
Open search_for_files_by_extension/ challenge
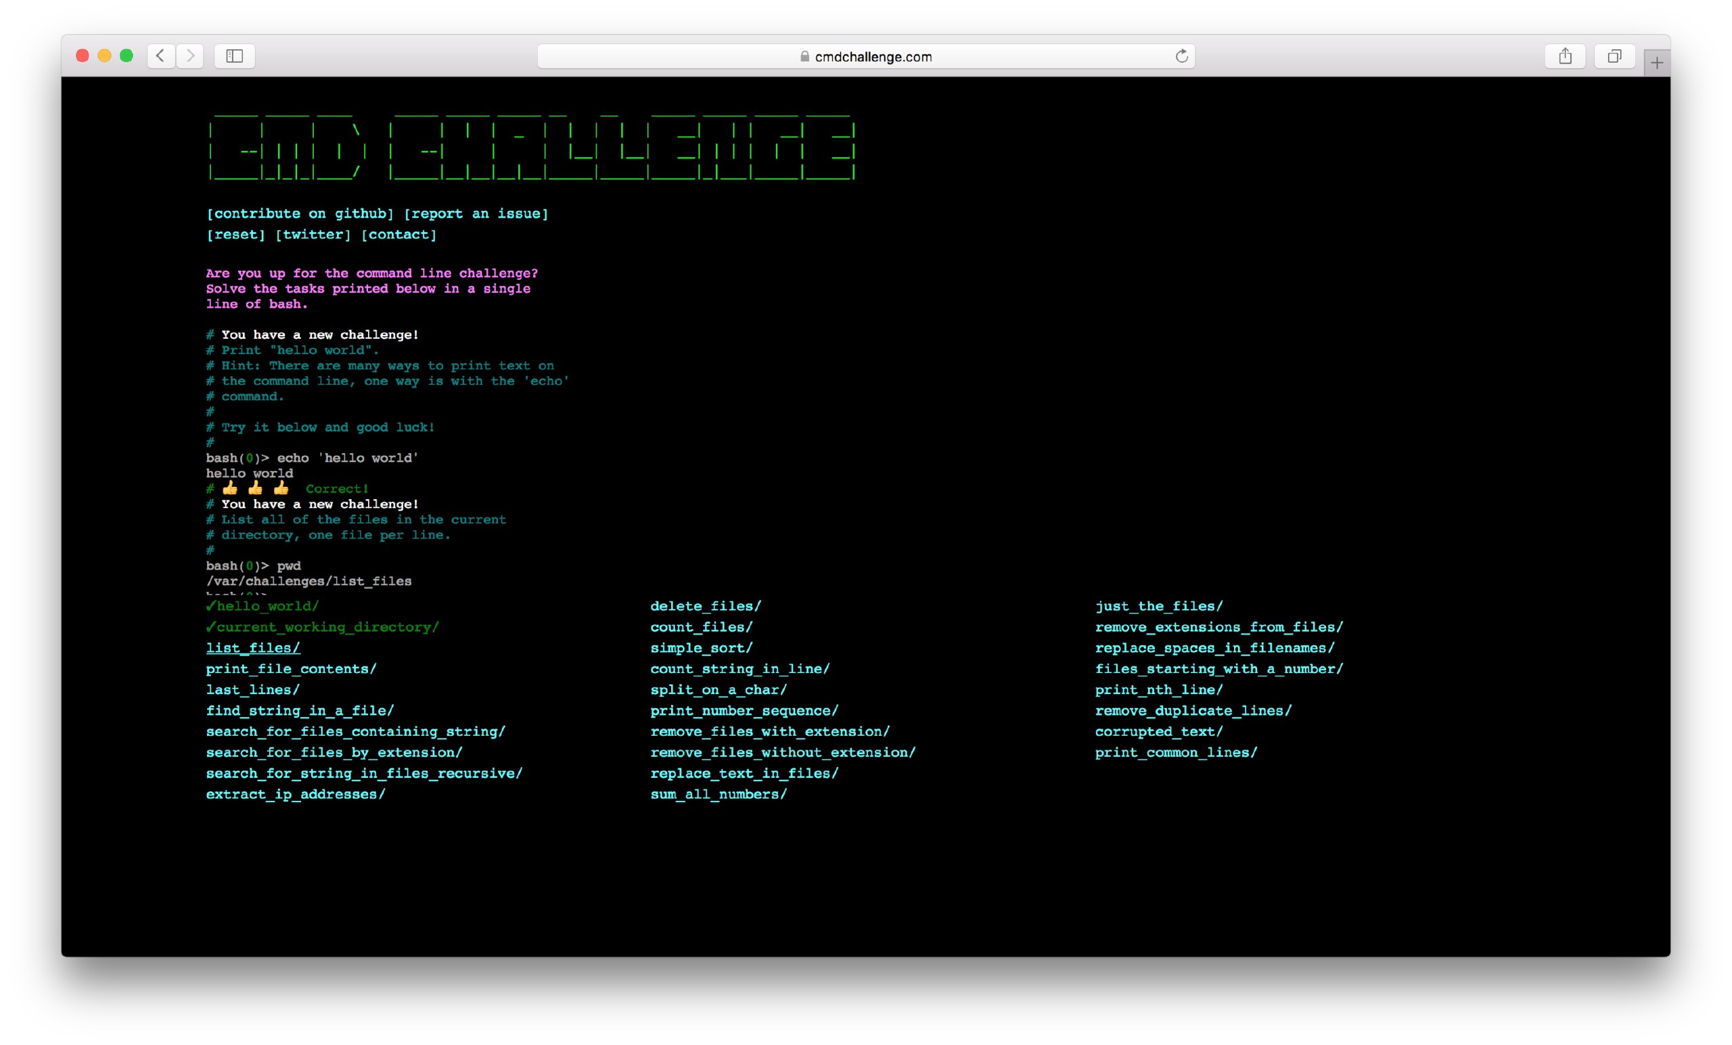pos(335,753)
